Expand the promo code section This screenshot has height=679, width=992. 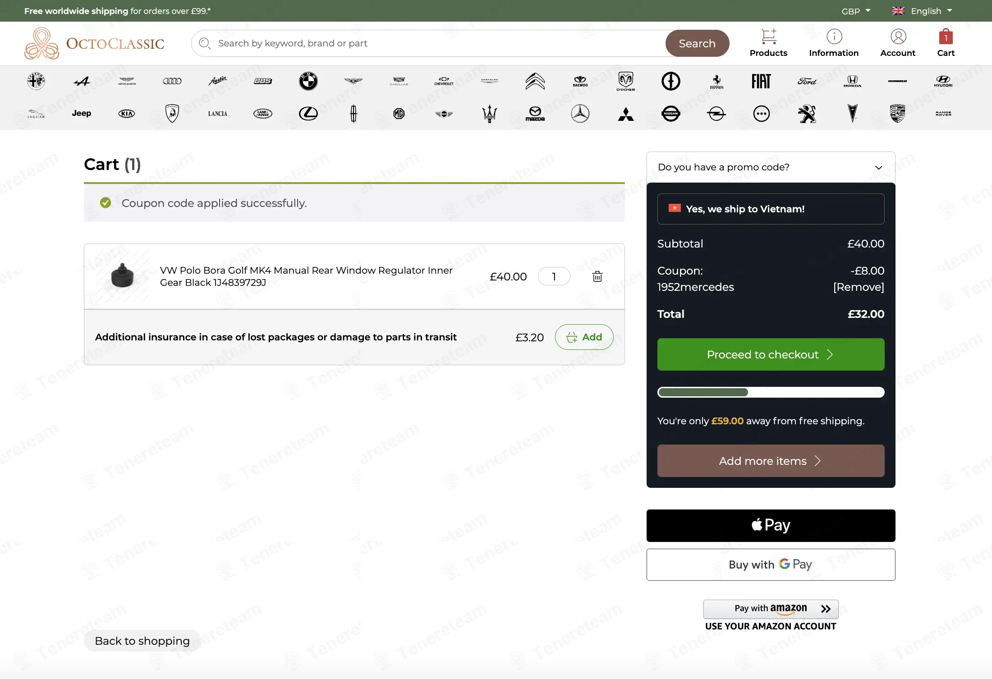[x=771, y=167]
